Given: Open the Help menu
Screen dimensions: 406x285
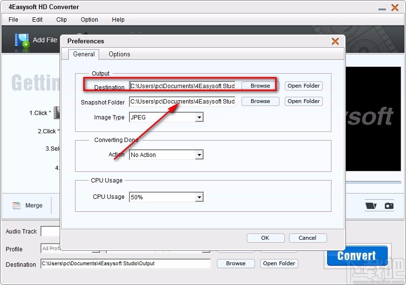Looking at the screenshot, I should (118, 20).
